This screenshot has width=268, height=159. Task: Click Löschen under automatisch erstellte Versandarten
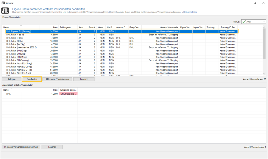tap(52, 147)
